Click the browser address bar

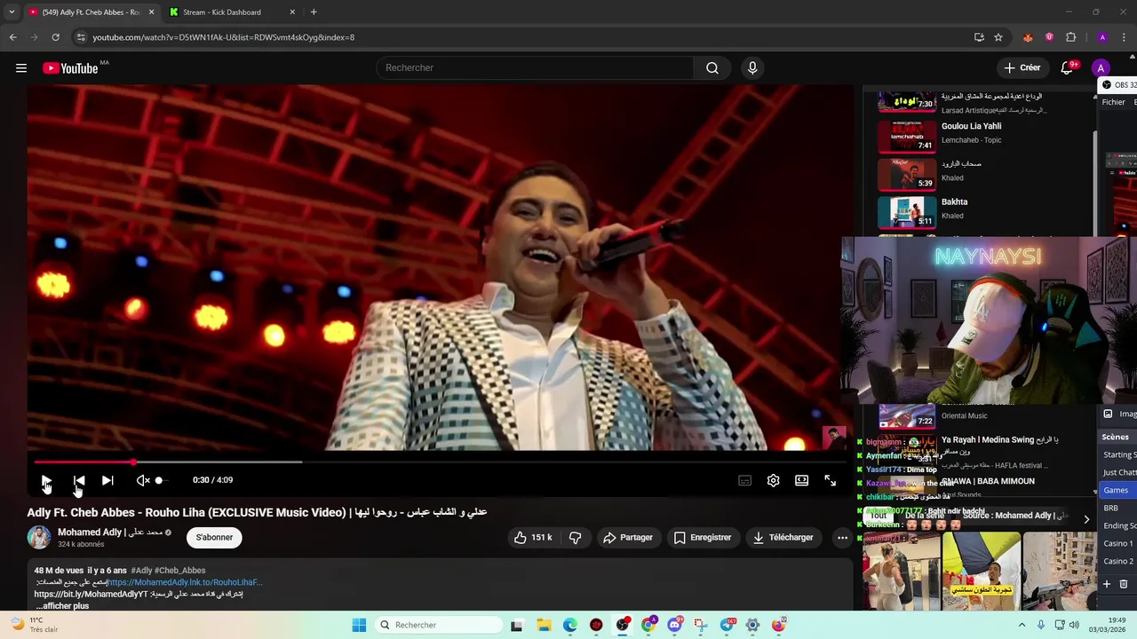click(x=524, y=37)
